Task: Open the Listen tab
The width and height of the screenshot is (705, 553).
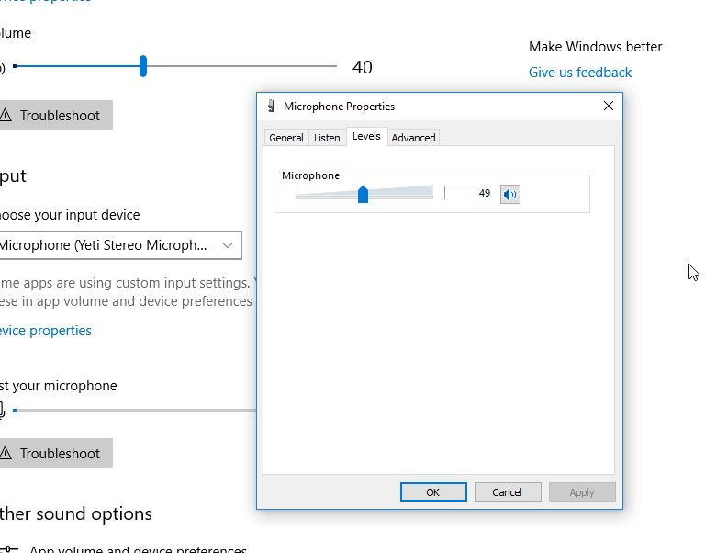Action: pyautogui.click(x=327, y=138)
